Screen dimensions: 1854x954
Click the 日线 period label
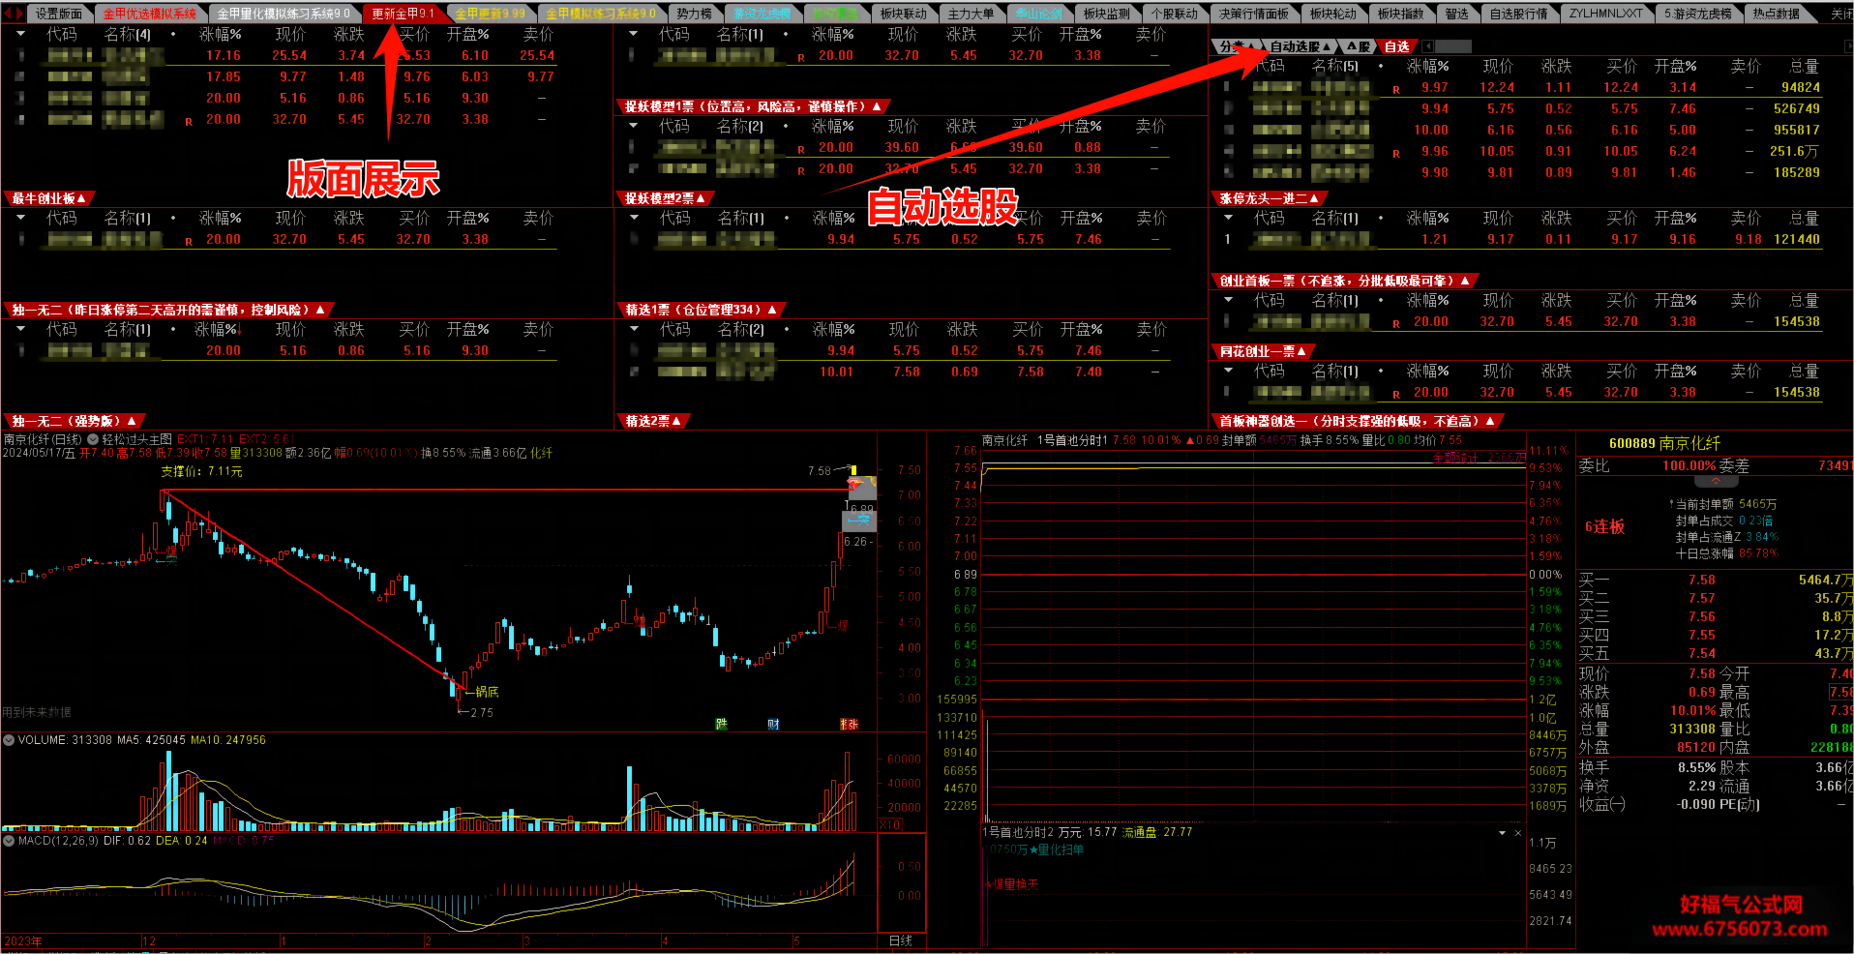pos(901,940)
